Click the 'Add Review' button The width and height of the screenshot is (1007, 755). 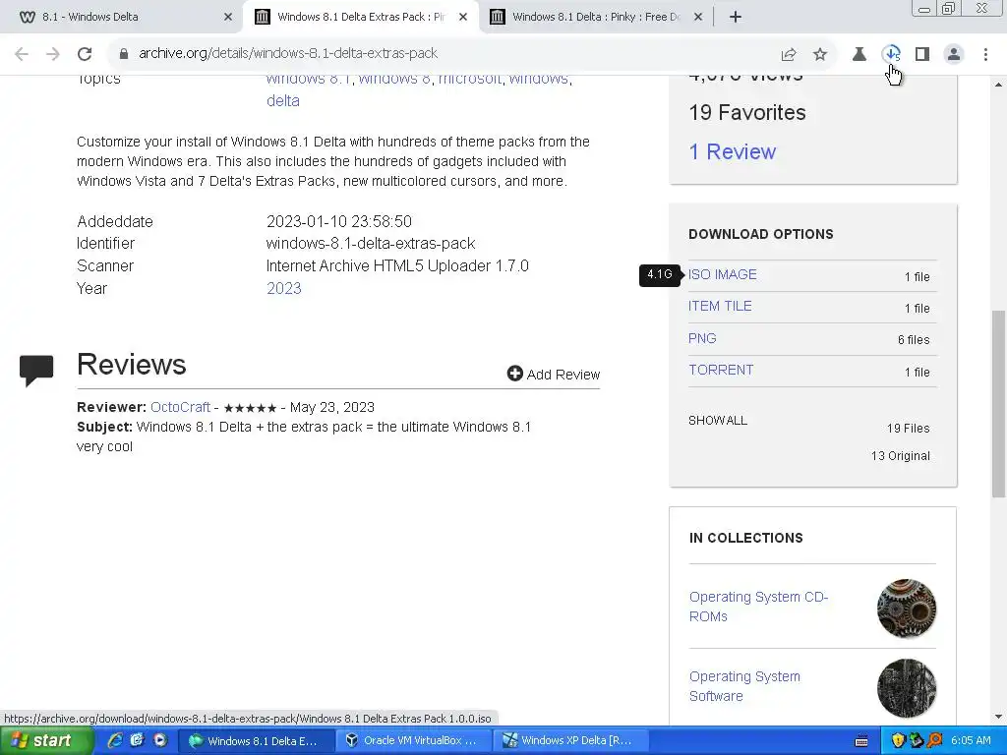click(x=554, y=374)
